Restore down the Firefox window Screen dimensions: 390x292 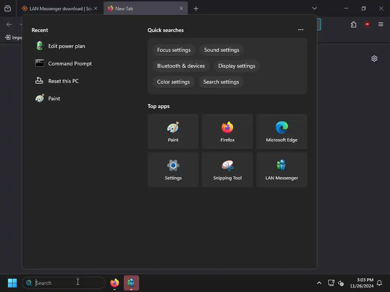363,8
